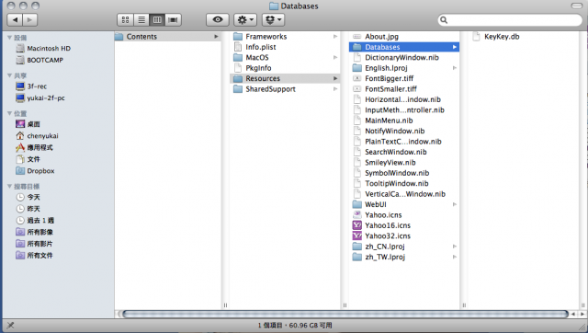Screen dimensions: 588x333
Task: Open the 所有影像 smart folder
Action: 34,232
